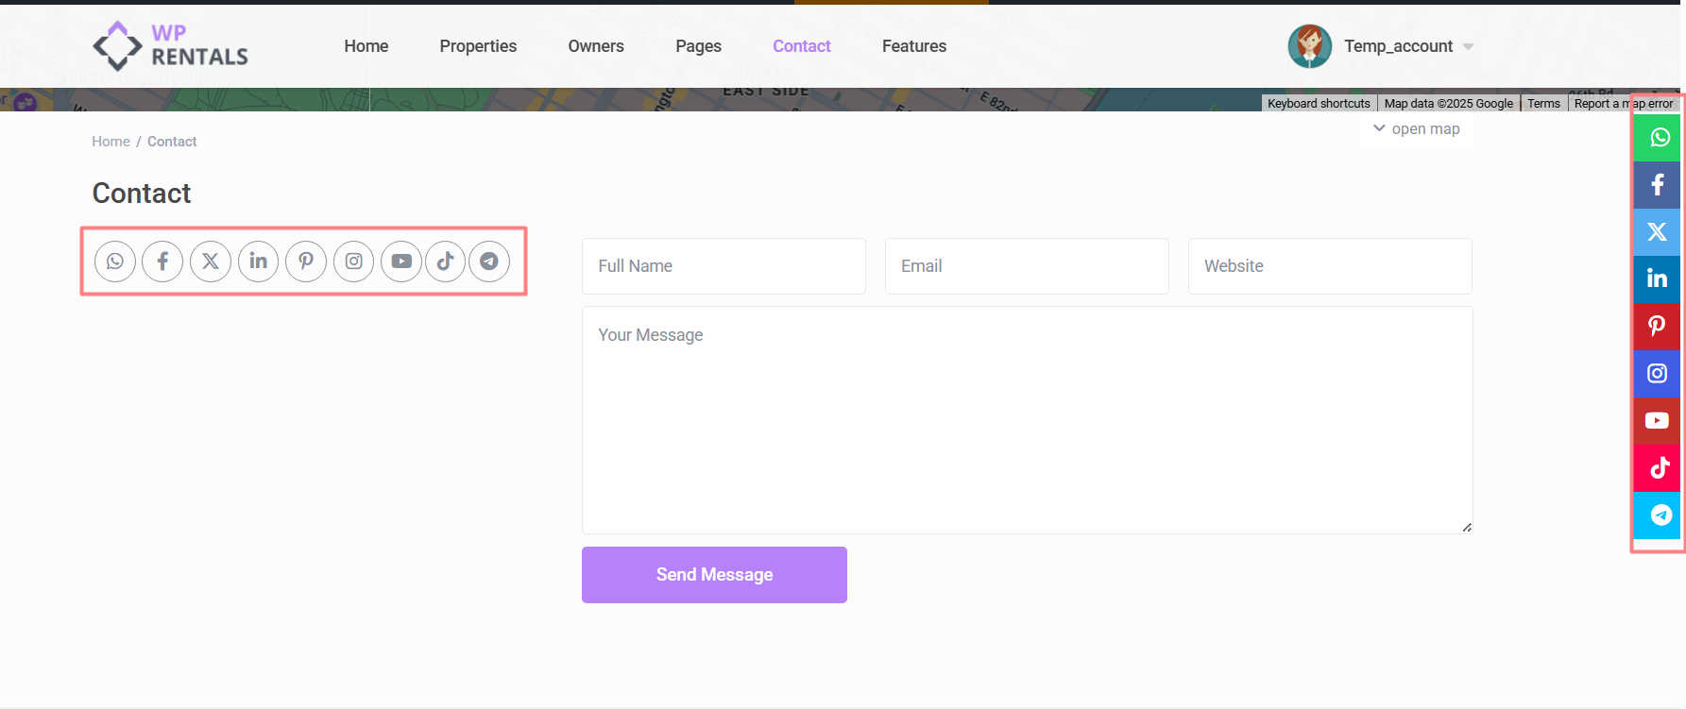Select the Features menu item
This screenshot has height=709, width=1686.
pyautogui.click(x=913, y=46)
